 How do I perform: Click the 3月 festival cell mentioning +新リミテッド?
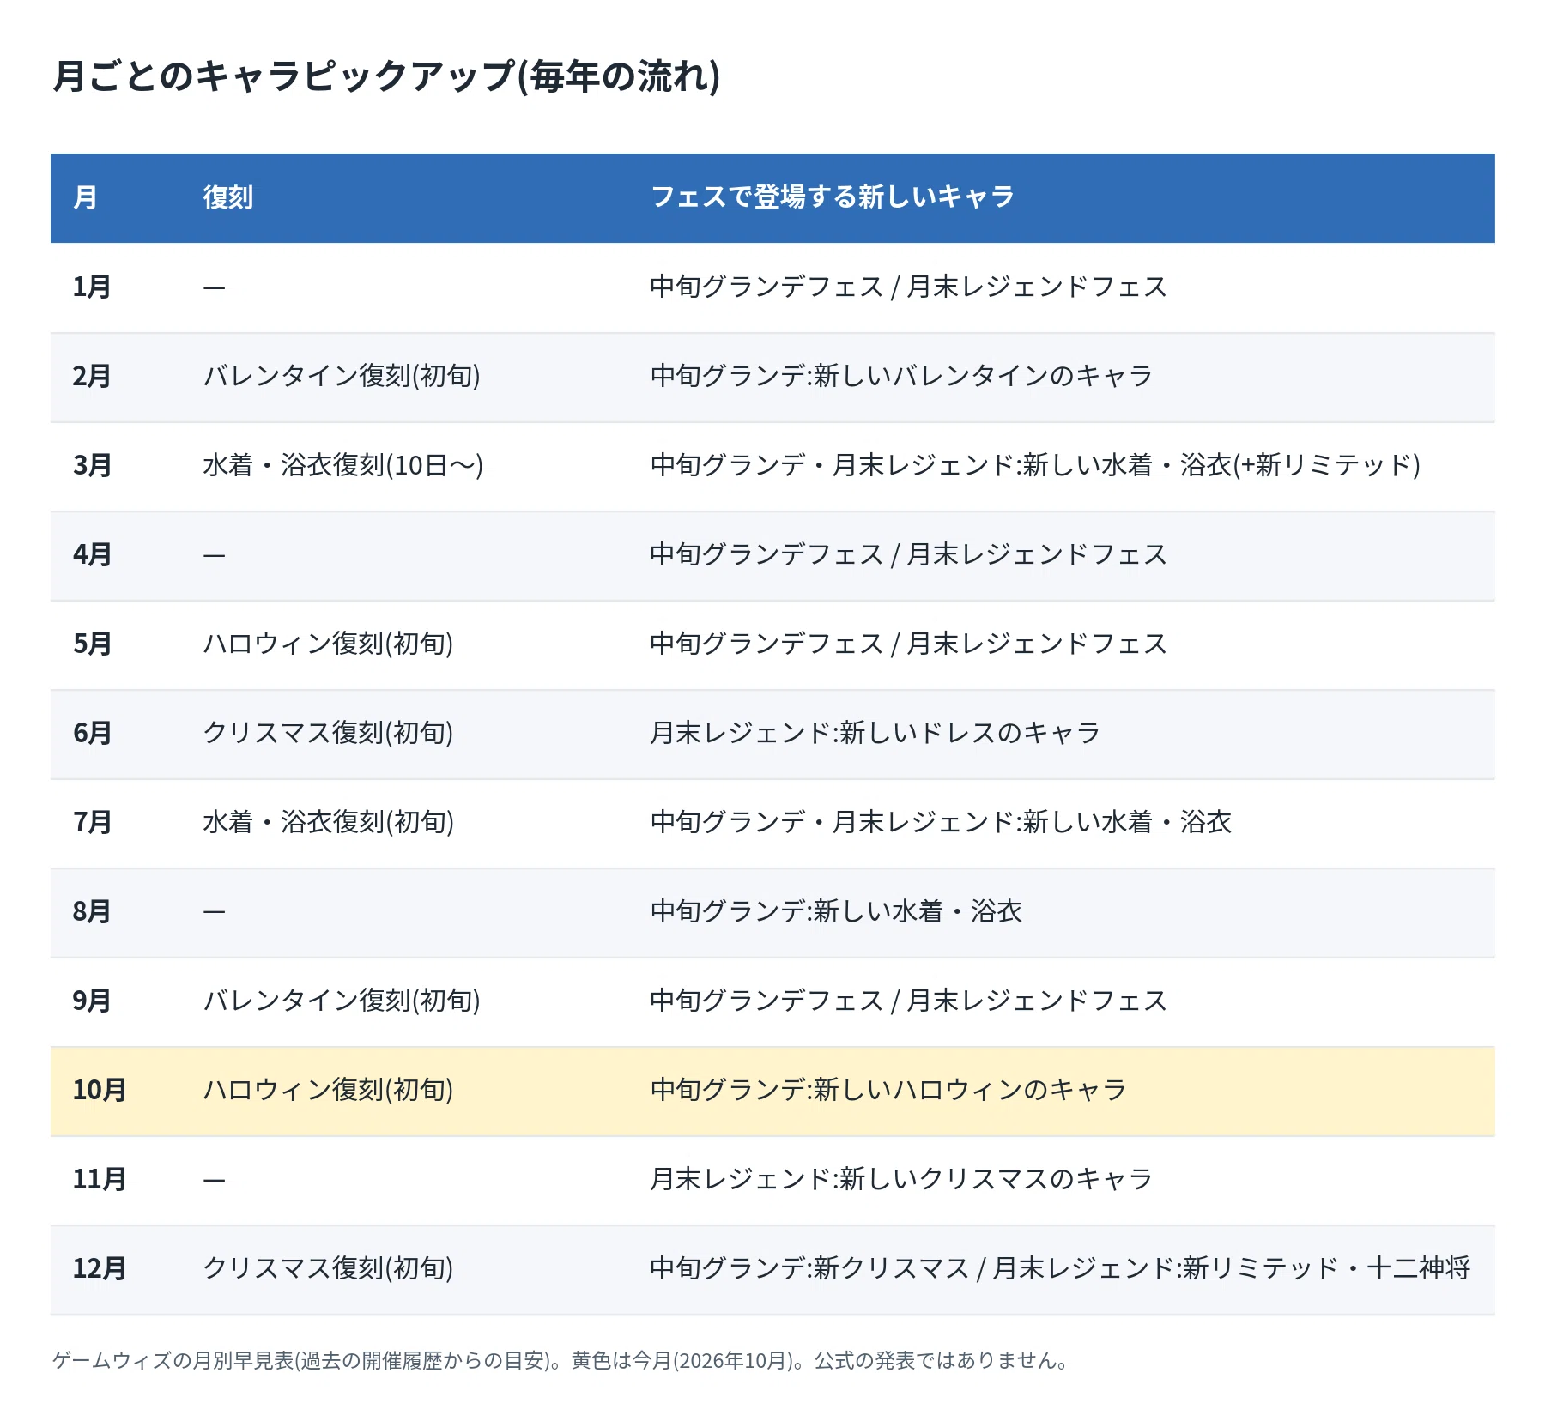pos(1035,465)
